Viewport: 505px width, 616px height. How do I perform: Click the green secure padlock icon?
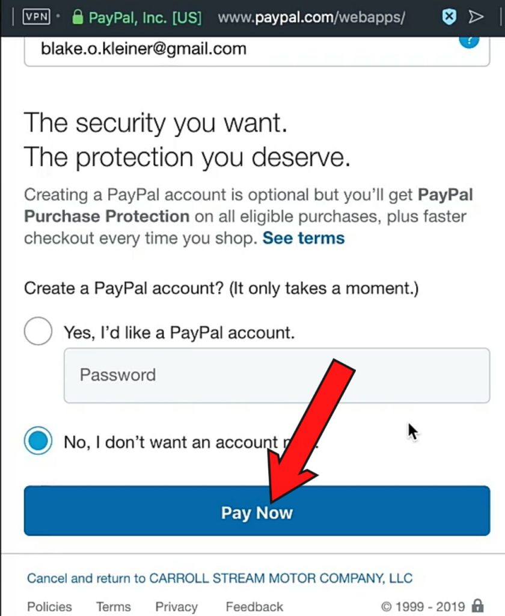(77, 17)
